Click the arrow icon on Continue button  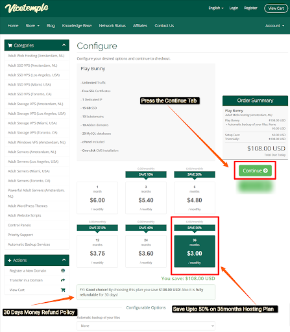click(265, 171)
